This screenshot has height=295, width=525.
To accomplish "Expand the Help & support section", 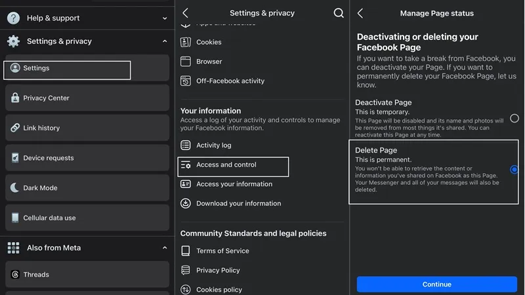I will (x=165, y=18).
